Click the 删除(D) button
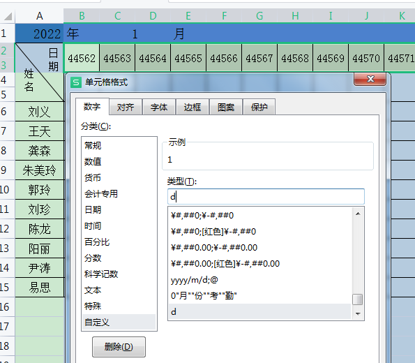This screenshot has width=415, height=363. pyautogui.click(x=119, y=346)
